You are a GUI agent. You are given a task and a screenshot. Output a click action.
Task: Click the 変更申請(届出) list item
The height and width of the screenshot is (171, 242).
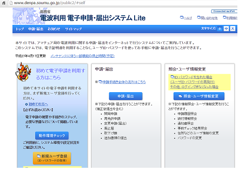coord(115,124)
